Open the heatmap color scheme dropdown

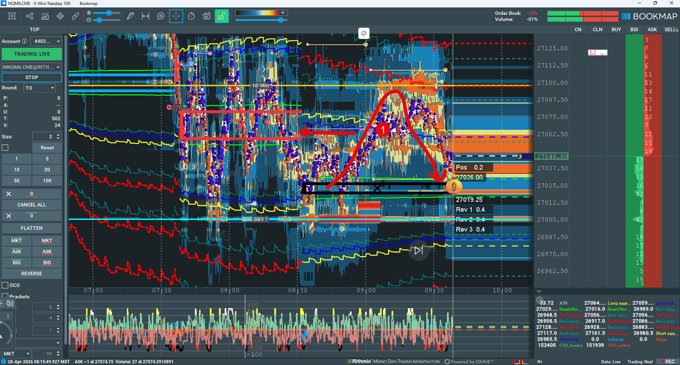(x=261, y=12)
